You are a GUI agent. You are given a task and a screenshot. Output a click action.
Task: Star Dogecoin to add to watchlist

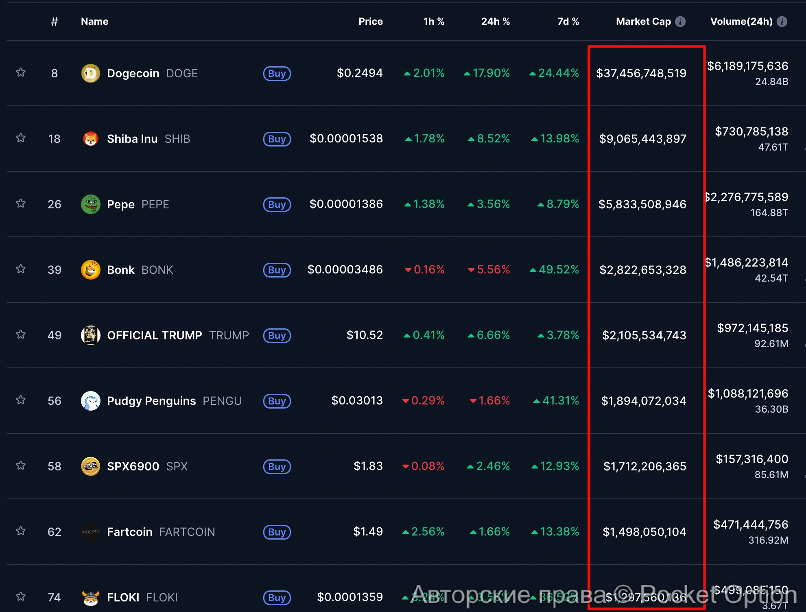click(x=21, y=73)
